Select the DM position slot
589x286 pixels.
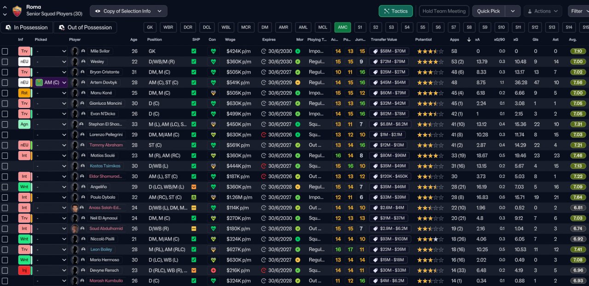tap(265, 28)
